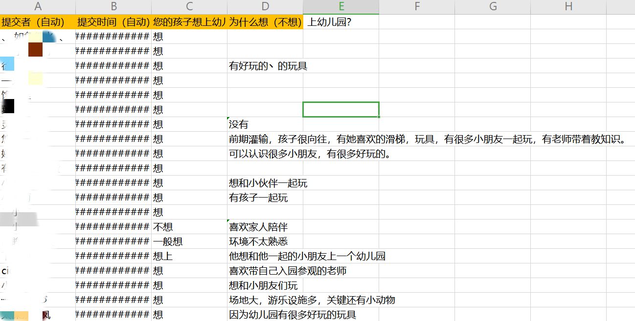
Task: Select the cell 他想和他一起的小朋友上一个幼儿园
Action: (307, 256)
